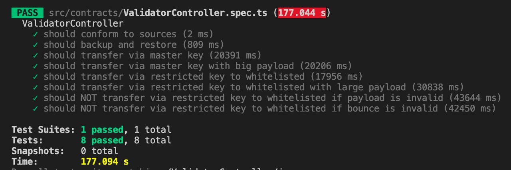Click 'should backup and restore (809 ms)' line
Viewport: 511px width, 170px height.
pyautogui.click(x=134, y=45)
